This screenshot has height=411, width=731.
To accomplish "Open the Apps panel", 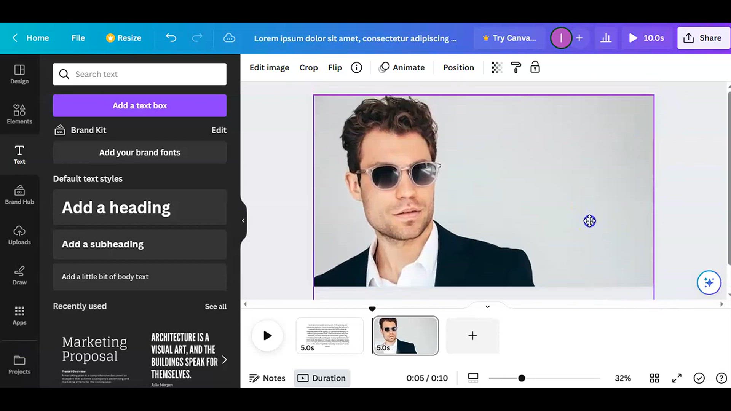I will (x=19, y=315).
